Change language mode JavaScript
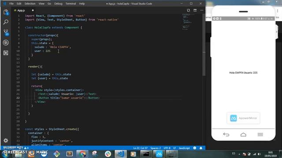 (184, 148)
